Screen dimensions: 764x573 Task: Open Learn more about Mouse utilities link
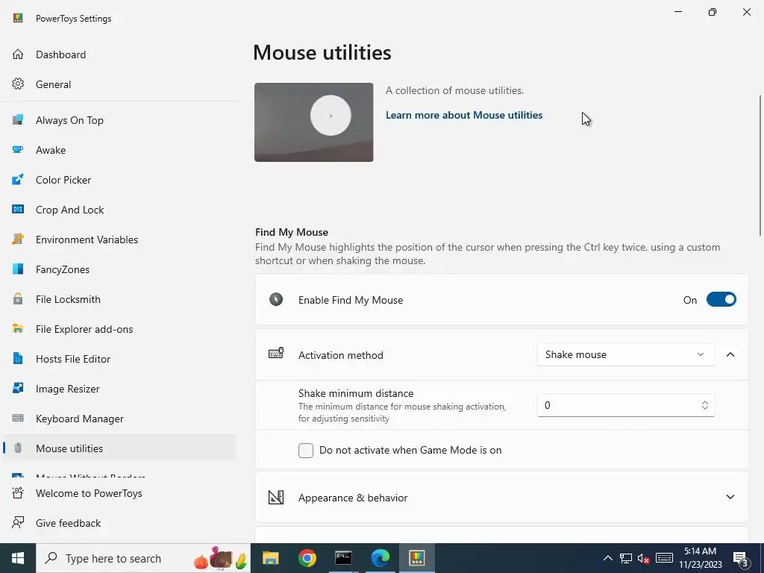coord(464,115)
